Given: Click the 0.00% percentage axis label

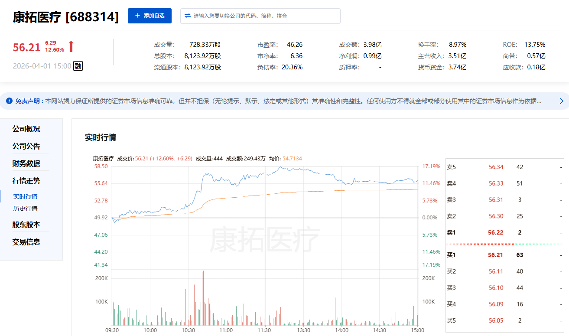Looking at the screenshot, I should coord(430,218).
